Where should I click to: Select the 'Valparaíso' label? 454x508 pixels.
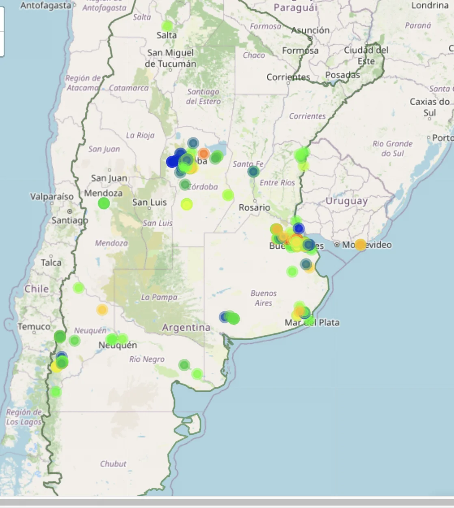pos(52,197)
